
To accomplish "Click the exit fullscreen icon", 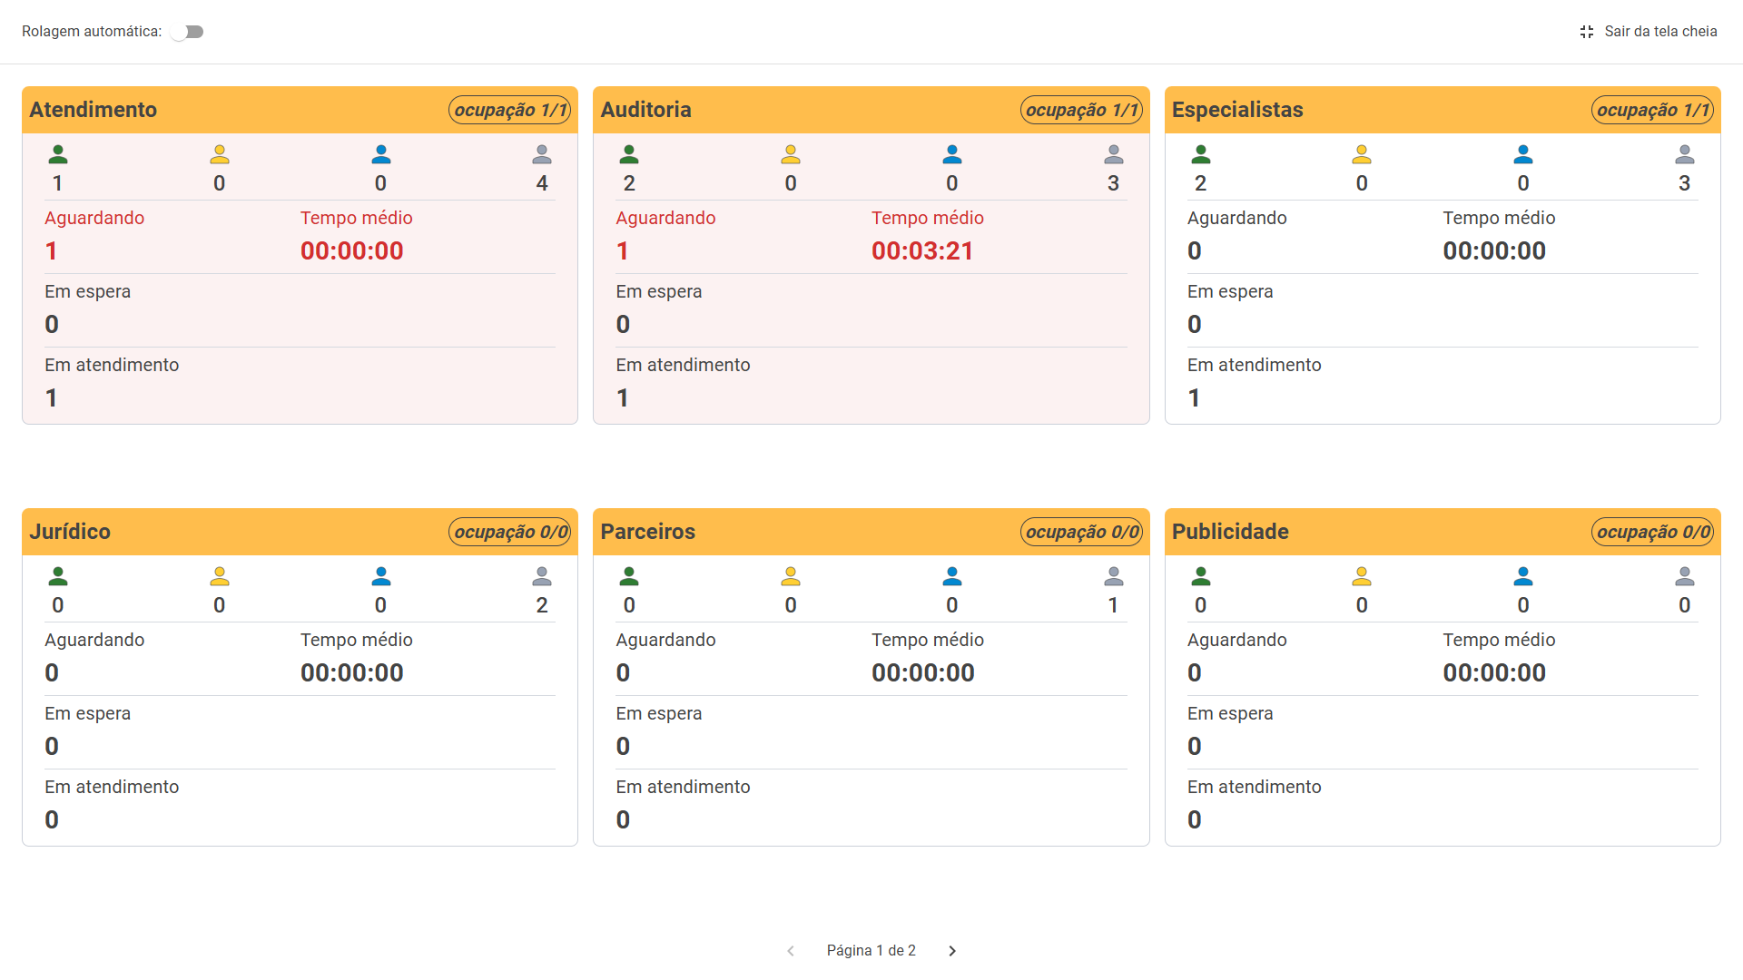I will (1587, 32).
